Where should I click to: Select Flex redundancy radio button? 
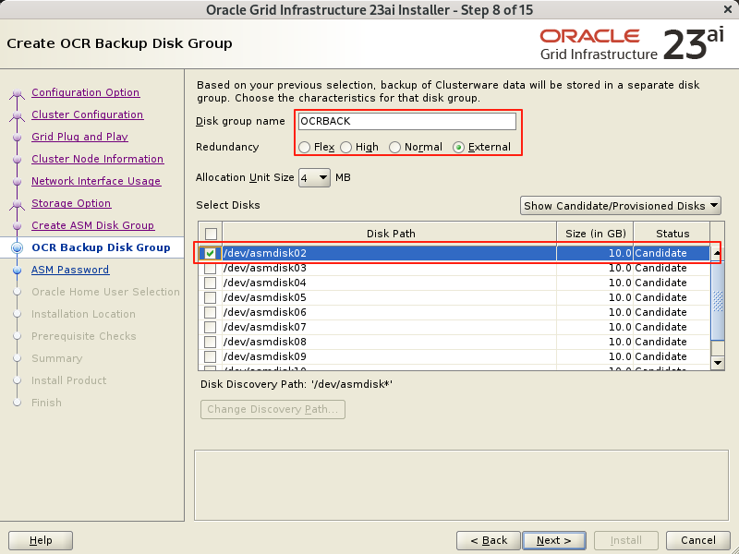(x=305, y=148)
